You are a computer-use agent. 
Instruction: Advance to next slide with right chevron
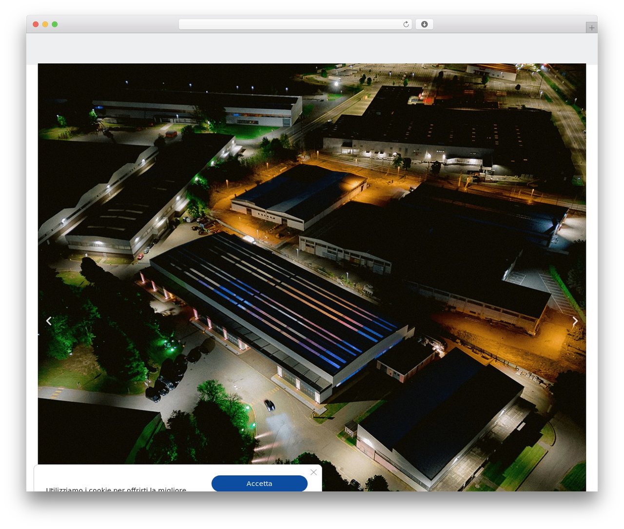pos(575,321)
